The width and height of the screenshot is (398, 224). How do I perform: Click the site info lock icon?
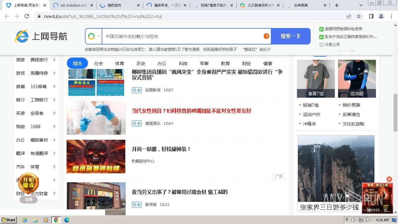coord(39,16)
